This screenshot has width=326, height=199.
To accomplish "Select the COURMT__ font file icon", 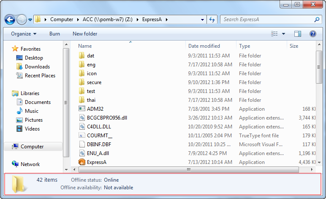I will pos(81,136).
